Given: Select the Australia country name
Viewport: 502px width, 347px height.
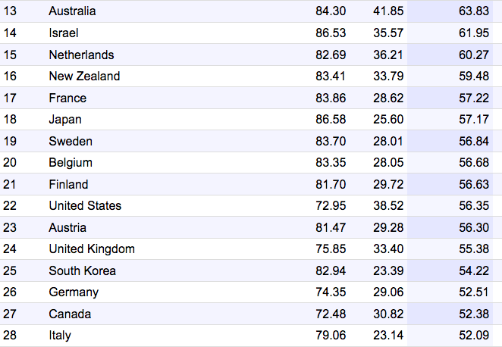Looking at the screenshot, I should coord(72,11).
